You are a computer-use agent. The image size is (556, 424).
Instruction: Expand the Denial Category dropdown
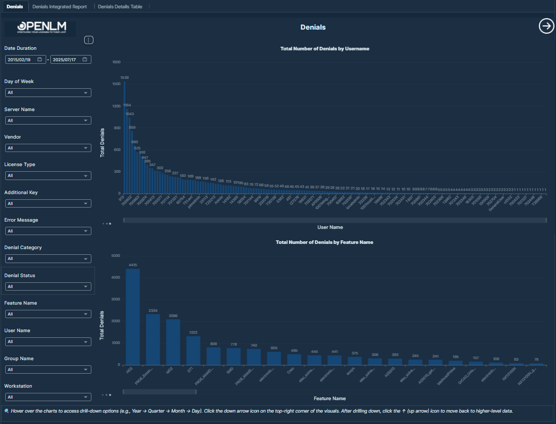tap(48, 258)
